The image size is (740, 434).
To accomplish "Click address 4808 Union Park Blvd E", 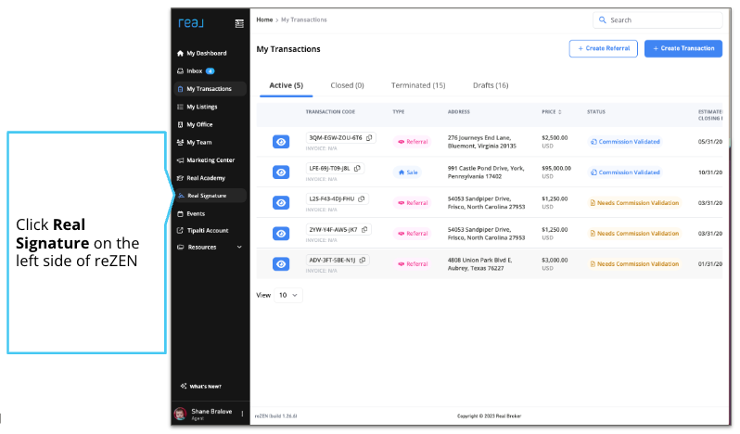I will 479,264.
